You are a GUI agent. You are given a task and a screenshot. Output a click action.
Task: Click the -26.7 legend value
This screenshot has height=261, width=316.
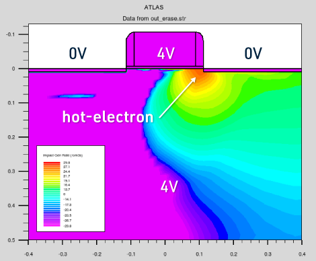[x=67, y=221]
